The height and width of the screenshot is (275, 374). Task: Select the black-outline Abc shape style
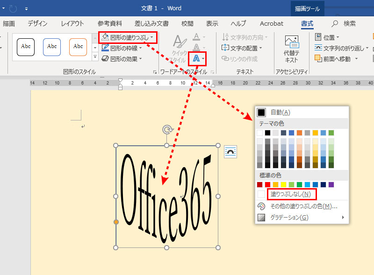pyautogui.click(x=26, y=47)
